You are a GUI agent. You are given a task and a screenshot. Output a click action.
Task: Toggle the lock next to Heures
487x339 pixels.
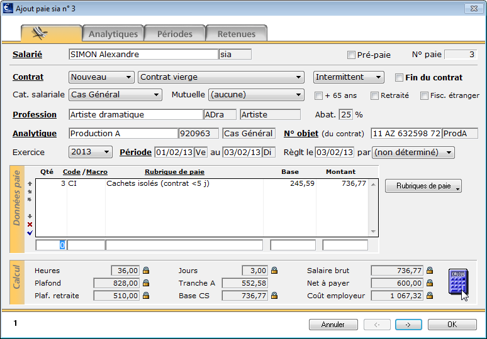pyautogui.click(x=146, y=271)
